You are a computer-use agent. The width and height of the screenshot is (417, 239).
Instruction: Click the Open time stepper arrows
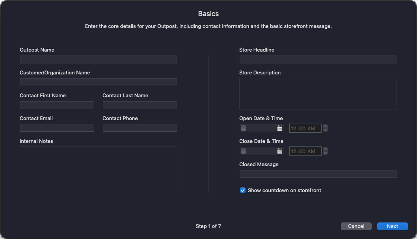[325, 128]
